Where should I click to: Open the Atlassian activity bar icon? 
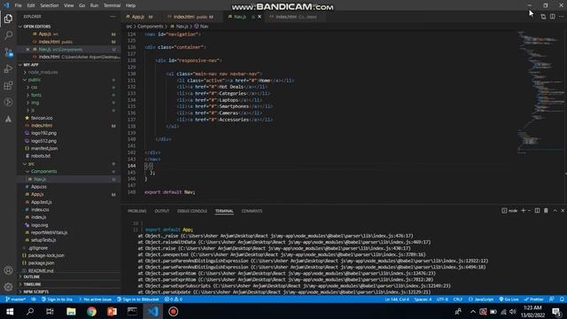pyautogui.click(x=8, y=119)
